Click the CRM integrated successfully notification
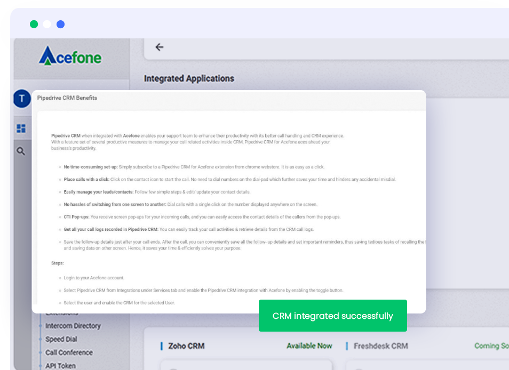This screenshot has height=370, width=509. (x=333, y=316)
